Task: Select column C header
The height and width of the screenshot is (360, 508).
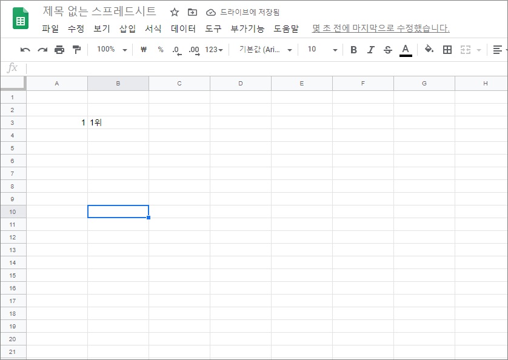Action: 179,83
